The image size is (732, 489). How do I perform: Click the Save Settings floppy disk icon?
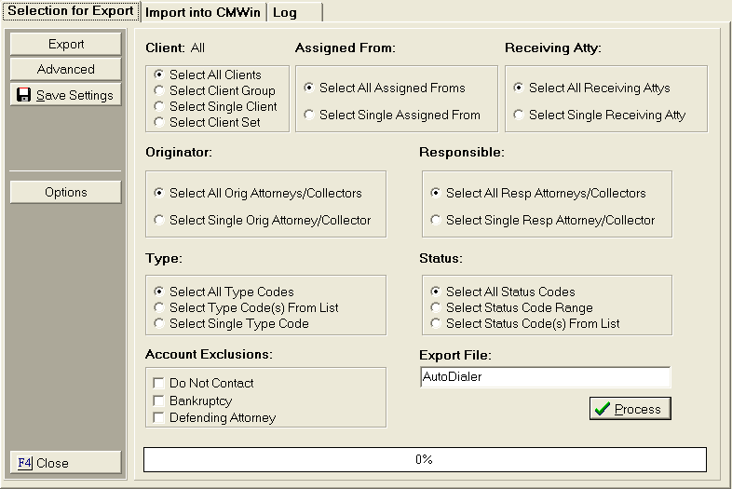pyautogui.click(x=24, y=95)
